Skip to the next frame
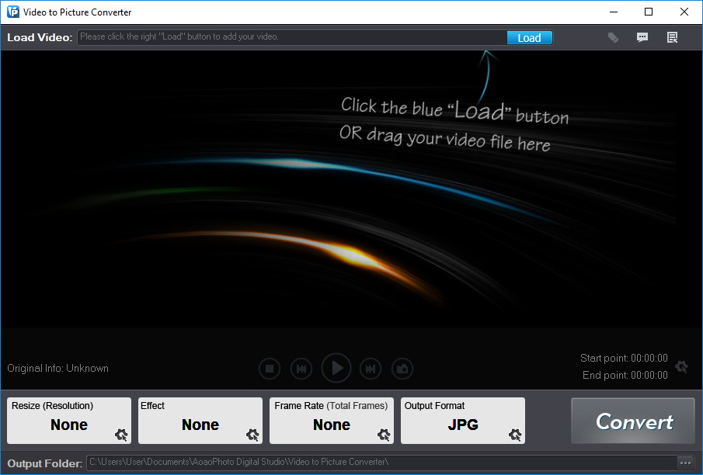This screenshot has width=703, height=475. coord(371,369)
